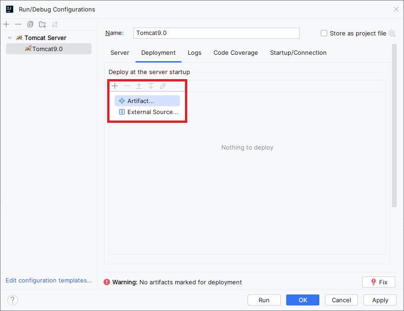Viewport: 404px width, 311px height.
Task: Select the Tomcat9.0 configuration entry
Action: click(x=49, y=49)
